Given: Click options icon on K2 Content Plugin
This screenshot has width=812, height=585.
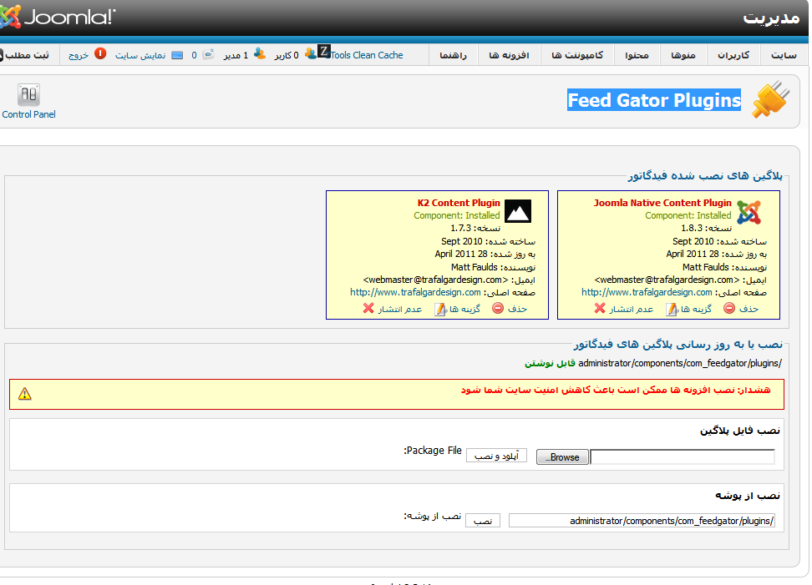Looking at the screenshot, I should tap(440, 309).
